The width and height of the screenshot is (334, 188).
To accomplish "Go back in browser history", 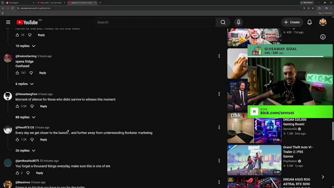I will pos(3,8).
